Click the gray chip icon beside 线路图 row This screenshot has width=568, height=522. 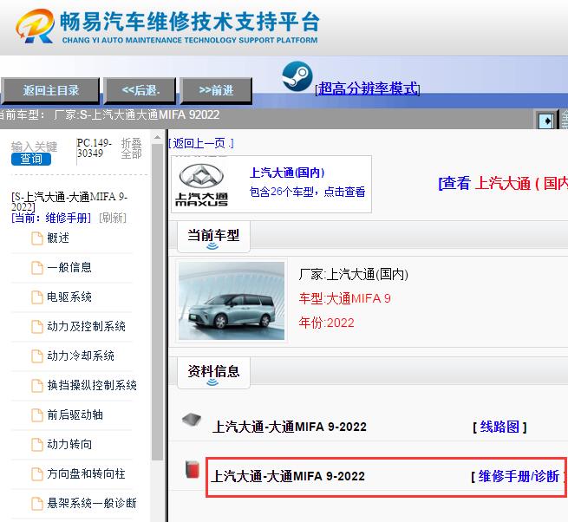[192, 420]
